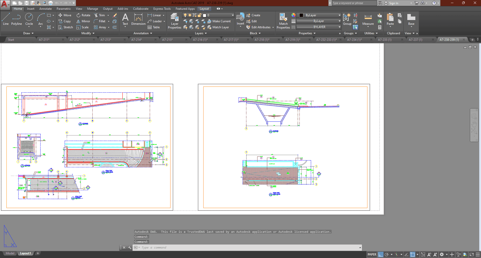This screenshot has height=258, width=481.
Task: Activate the Trim tool
Action: [100, 15]
